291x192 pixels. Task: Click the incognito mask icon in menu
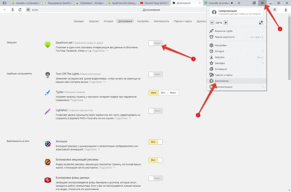211,37
